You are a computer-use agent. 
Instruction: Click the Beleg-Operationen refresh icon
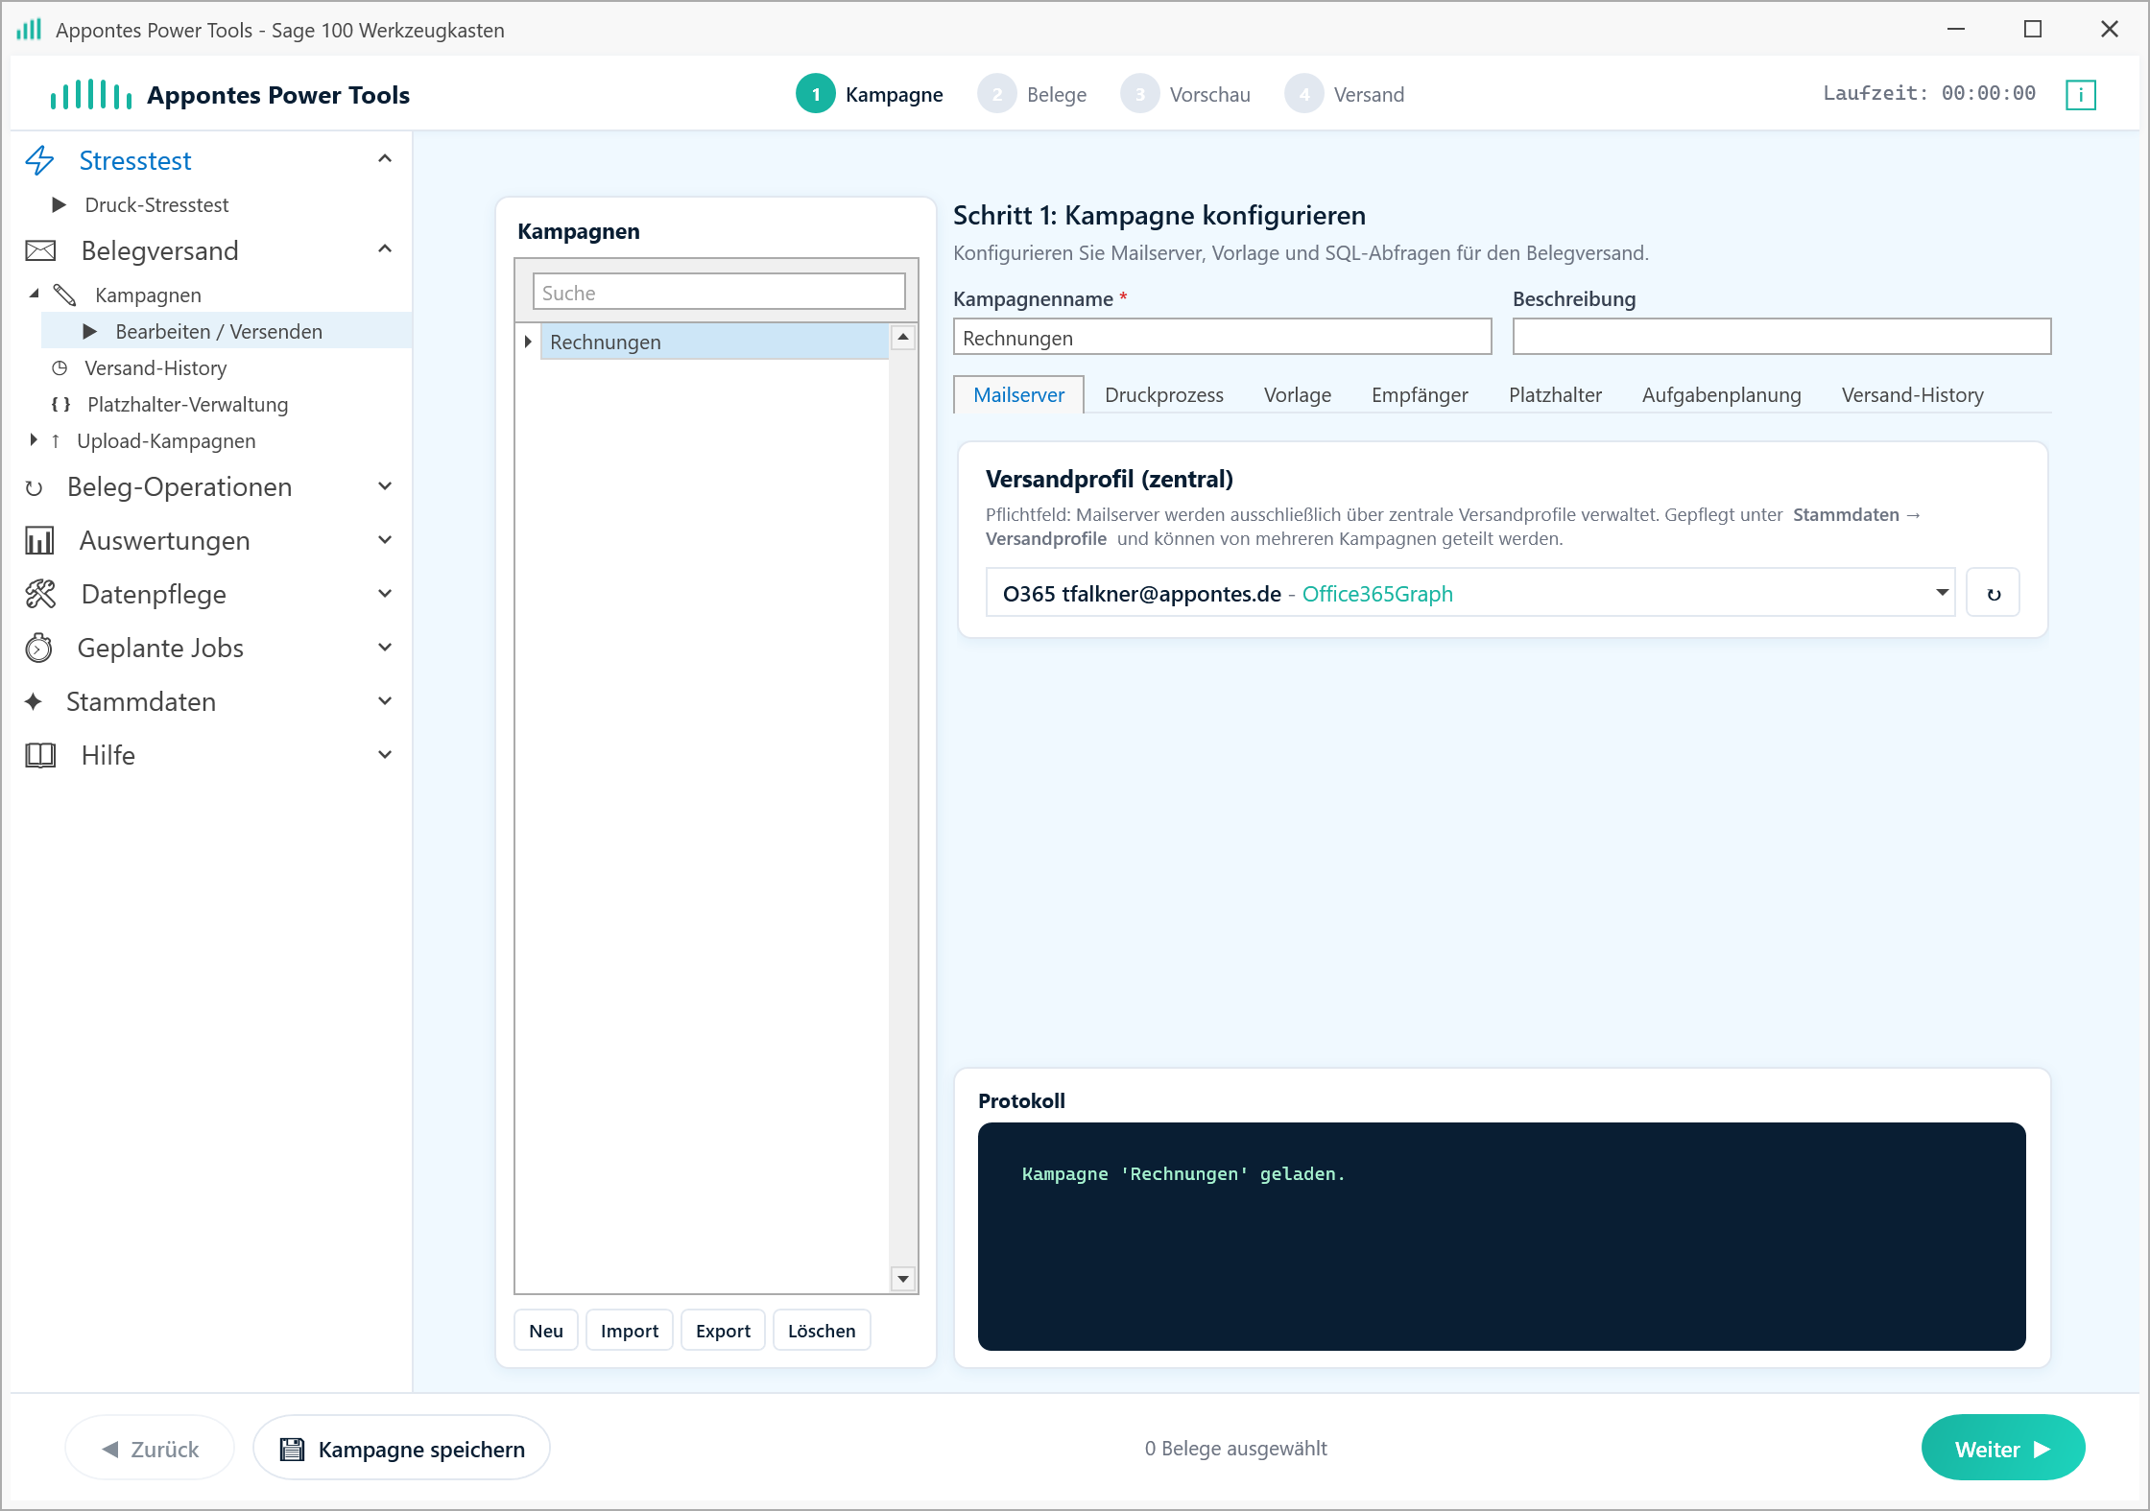pos(34,487)
